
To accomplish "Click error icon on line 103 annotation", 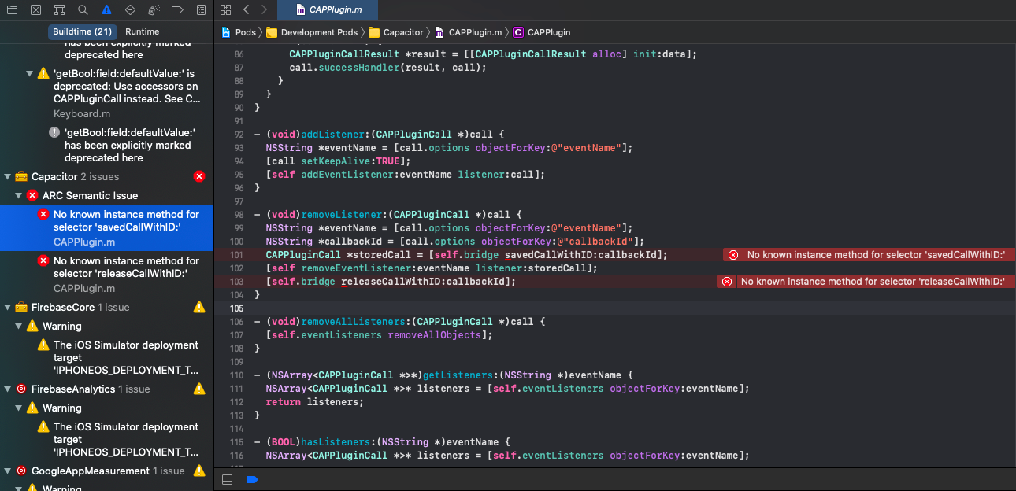I will (727, 282).
